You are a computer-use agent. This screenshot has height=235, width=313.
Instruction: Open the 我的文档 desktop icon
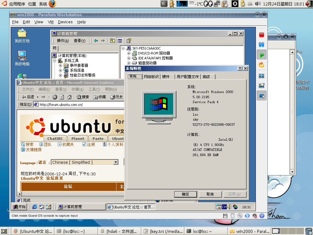pyautogui.click(x=22, y=36)
